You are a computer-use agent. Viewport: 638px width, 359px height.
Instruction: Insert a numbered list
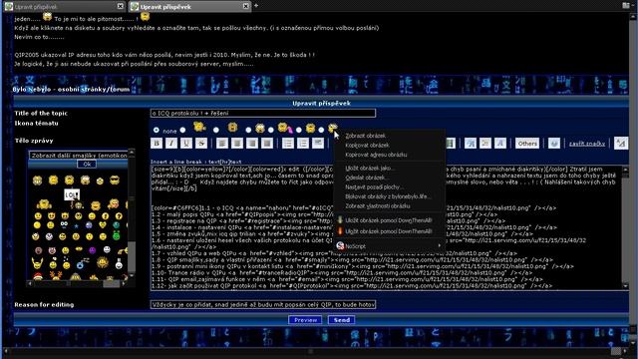[x=303, y=144]
